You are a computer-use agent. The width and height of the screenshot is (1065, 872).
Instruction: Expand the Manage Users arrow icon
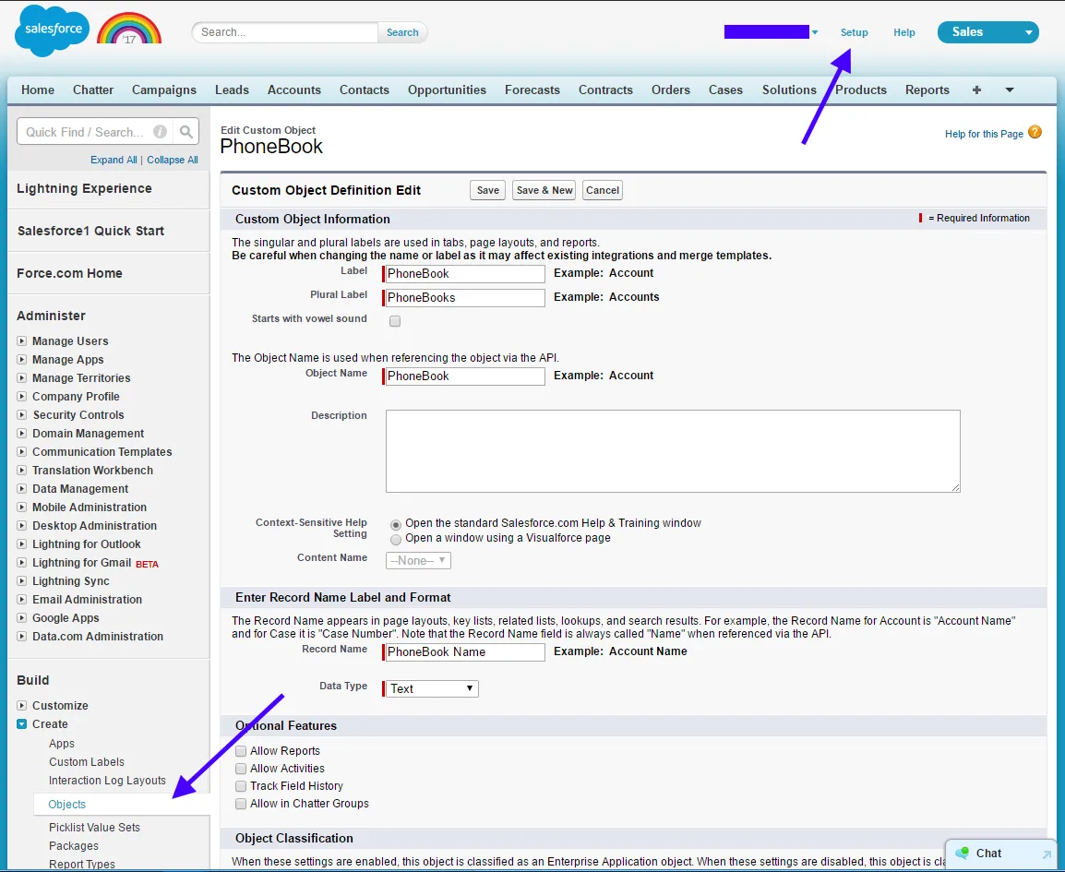pyautogui.click(x=22, y=341)
